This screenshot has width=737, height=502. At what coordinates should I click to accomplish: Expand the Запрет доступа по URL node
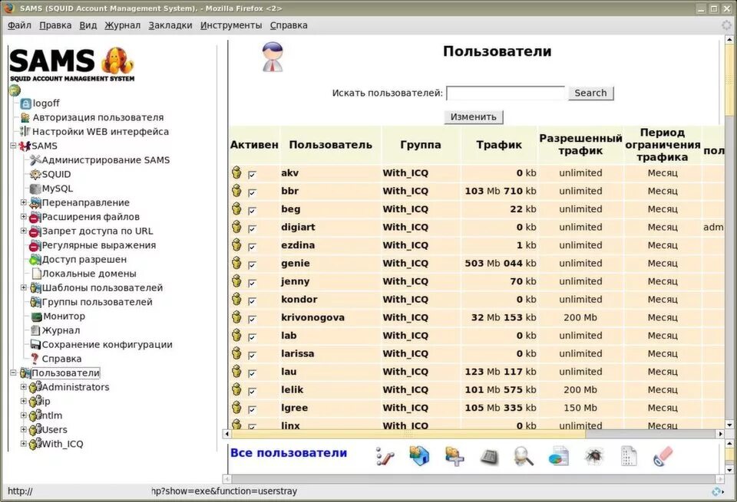24,231
